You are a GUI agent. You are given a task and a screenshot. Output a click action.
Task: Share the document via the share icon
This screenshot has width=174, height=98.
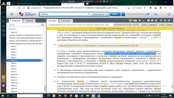[x=156, y=20]
